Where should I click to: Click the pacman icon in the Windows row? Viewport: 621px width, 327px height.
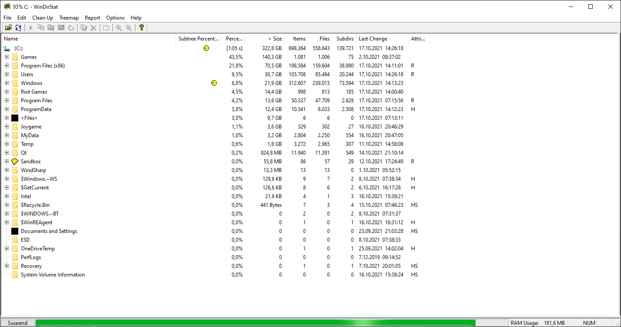click(214, 83)
